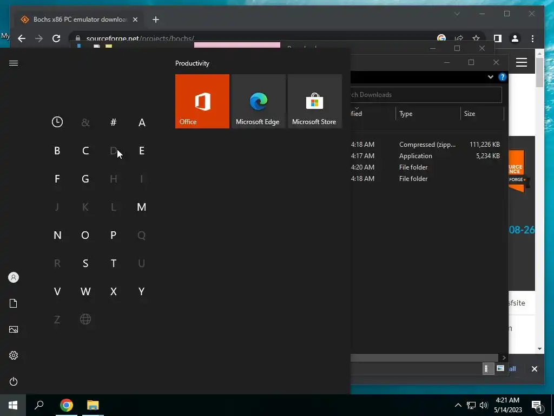Open volume control tray icon
The width and height of the screenshot is (554, 416).
(x=484, y=405)
